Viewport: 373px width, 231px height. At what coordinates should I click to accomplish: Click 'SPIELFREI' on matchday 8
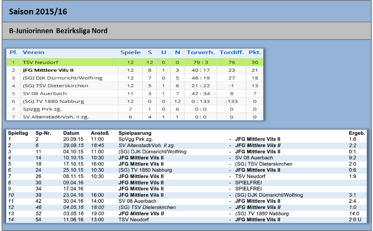point(248,183)
